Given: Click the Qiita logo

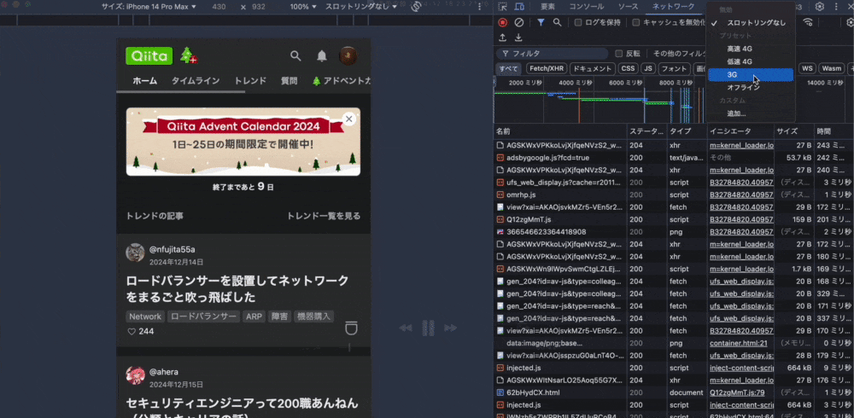Looking at the screenshot, I should pyautogui.click(x=149, y=55).
